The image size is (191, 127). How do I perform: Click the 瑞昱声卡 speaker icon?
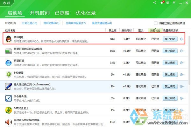9,122
